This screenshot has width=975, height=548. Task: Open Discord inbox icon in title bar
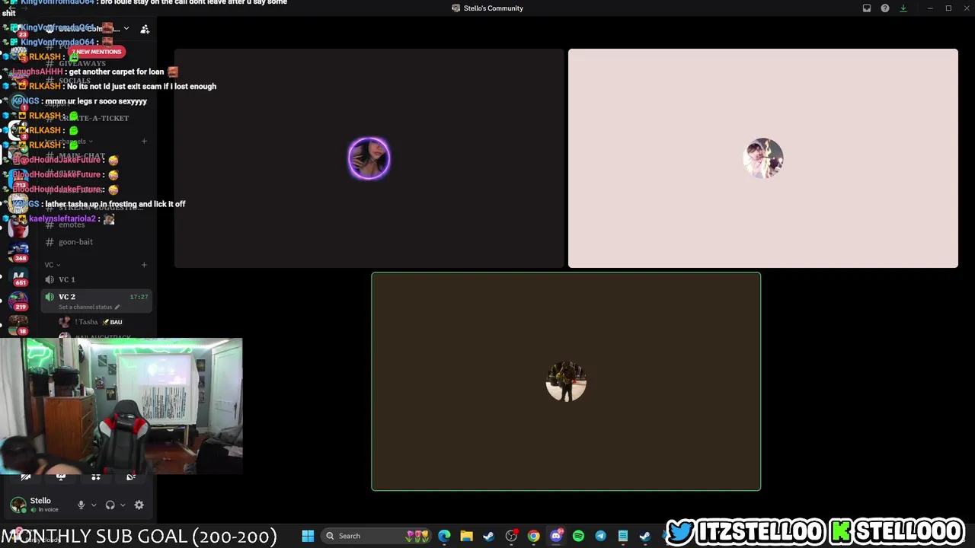click(x=867, y=8)
